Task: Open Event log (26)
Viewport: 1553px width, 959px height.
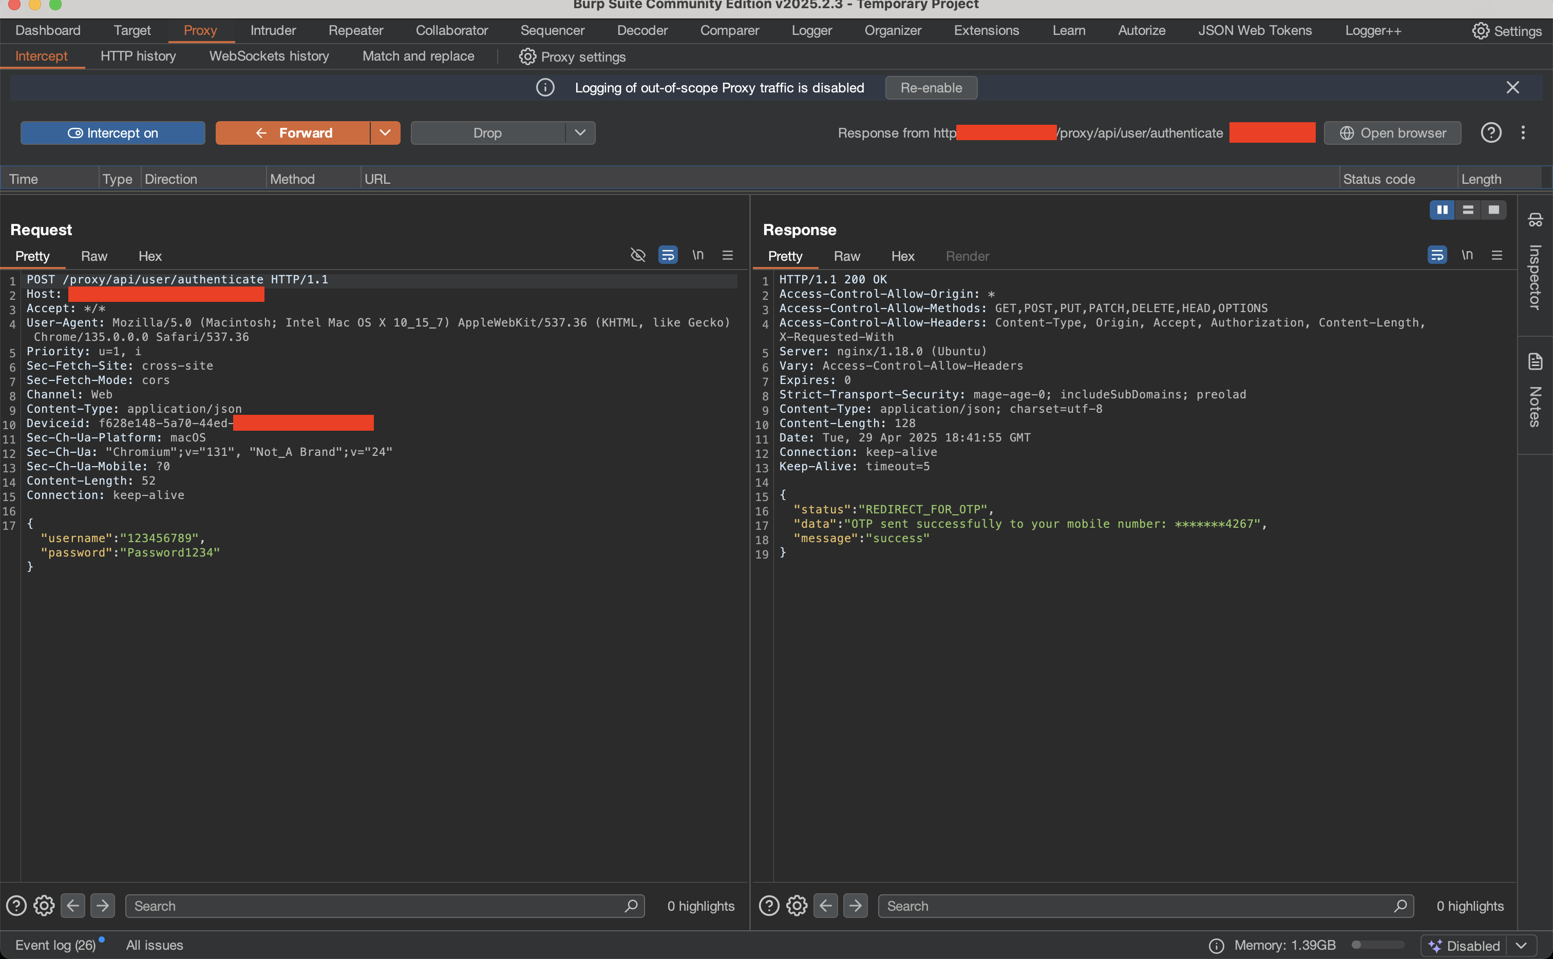Action: click(55, 945)
